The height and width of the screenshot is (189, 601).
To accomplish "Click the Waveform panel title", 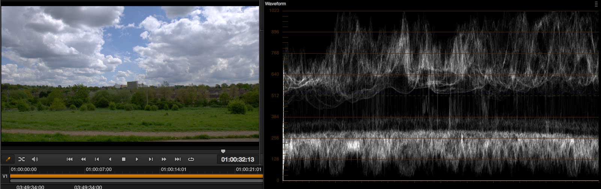I will [276, 4].
